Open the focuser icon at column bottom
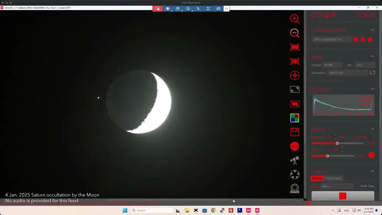The image size is (382, 215). pos(295,188)
